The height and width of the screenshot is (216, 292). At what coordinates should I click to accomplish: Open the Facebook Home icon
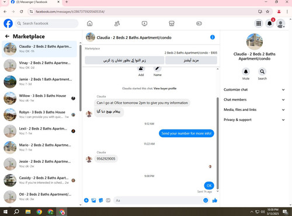click(x=89, y=23)
